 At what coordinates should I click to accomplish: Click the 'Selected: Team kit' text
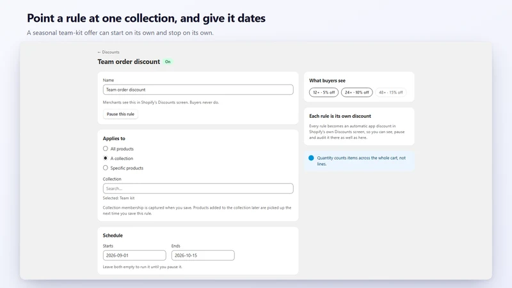(x=118, y=198)
